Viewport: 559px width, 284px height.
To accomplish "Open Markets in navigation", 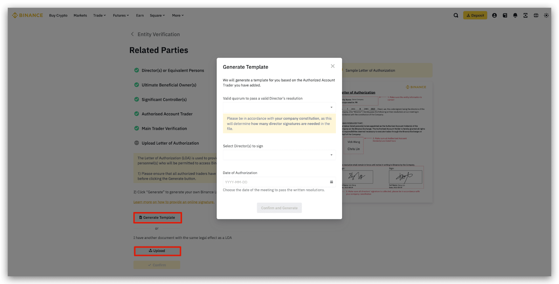I will tap(80, 15).
